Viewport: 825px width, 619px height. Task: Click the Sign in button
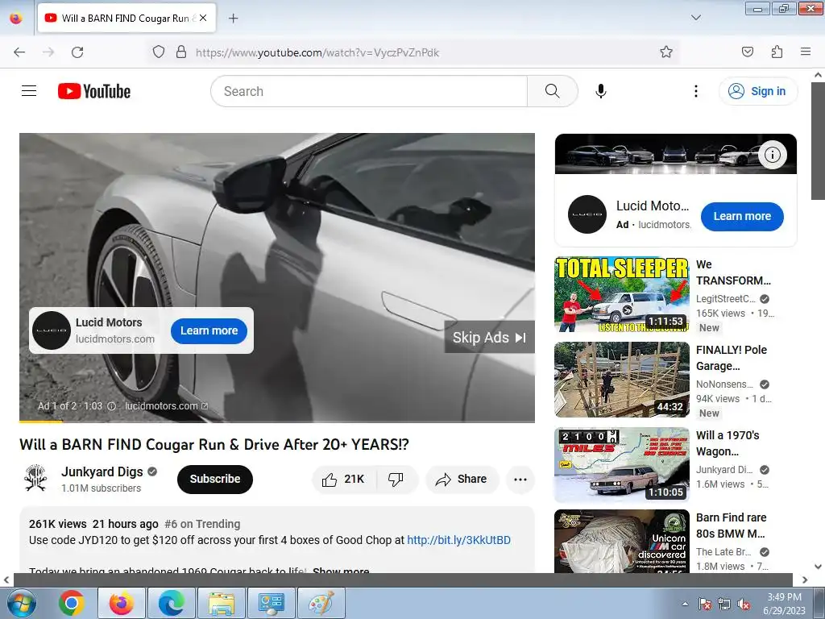click(x=757, y=91)
